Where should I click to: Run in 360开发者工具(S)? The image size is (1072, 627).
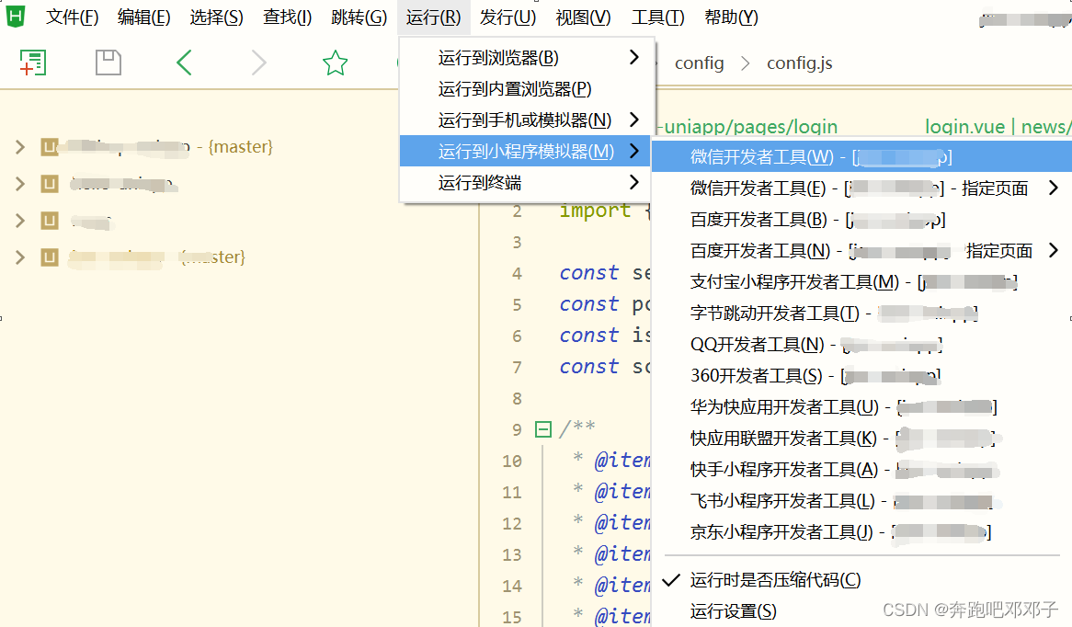click(861, 375)
